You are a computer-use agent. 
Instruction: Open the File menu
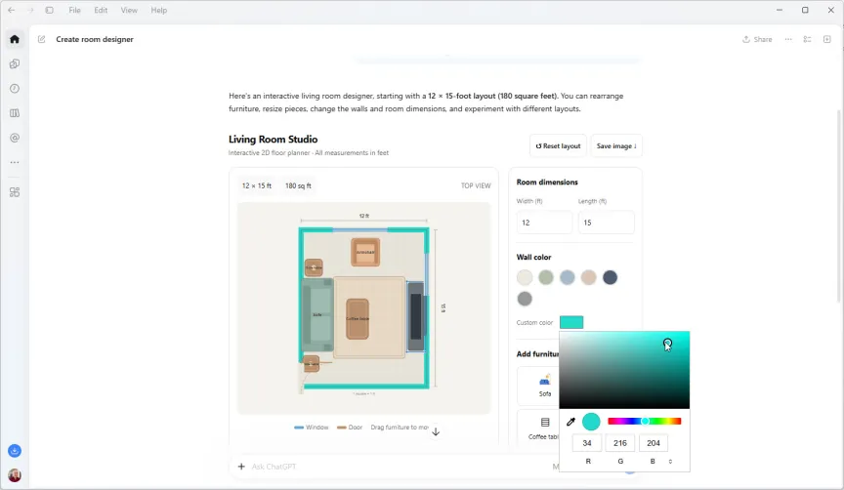click(x=75, y=10)
